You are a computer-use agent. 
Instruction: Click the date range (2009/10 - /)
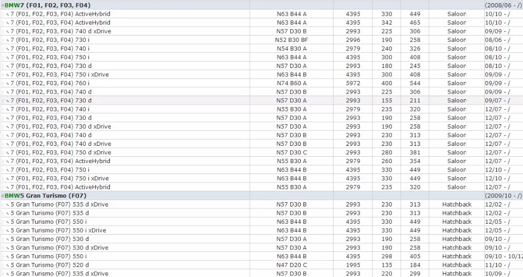pyautogui.click(x=503, y=195)
